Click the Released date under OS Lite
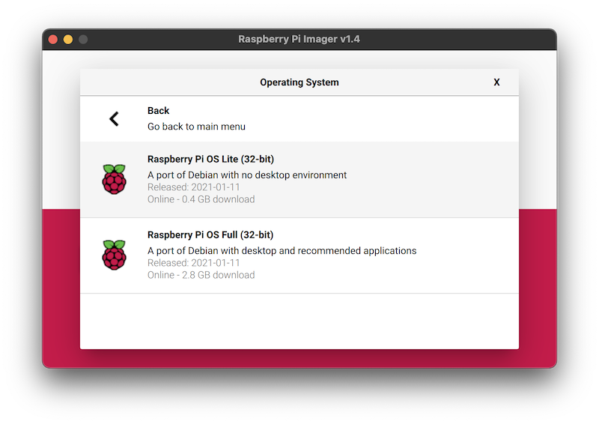This screenshot has height=424, width=599. pos(193,187)
